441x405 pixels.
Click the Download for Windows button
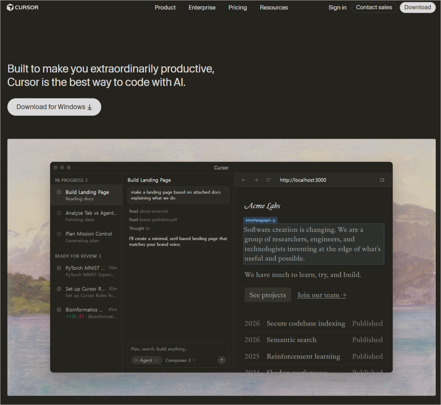[54, 107]
